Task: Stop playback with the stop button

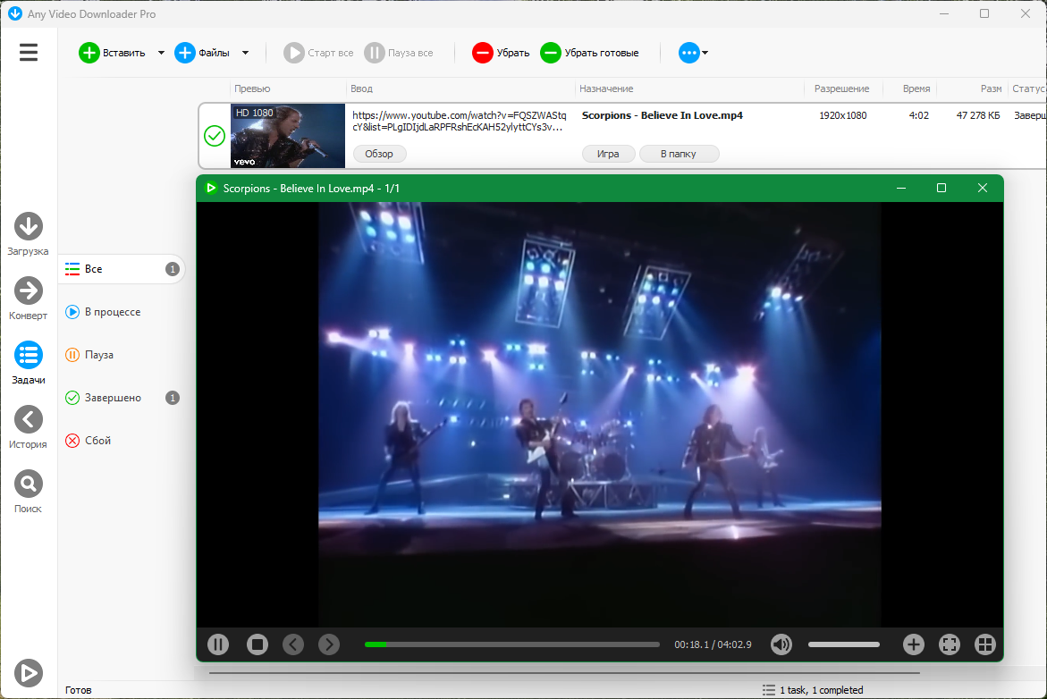Action: point(258,644)
